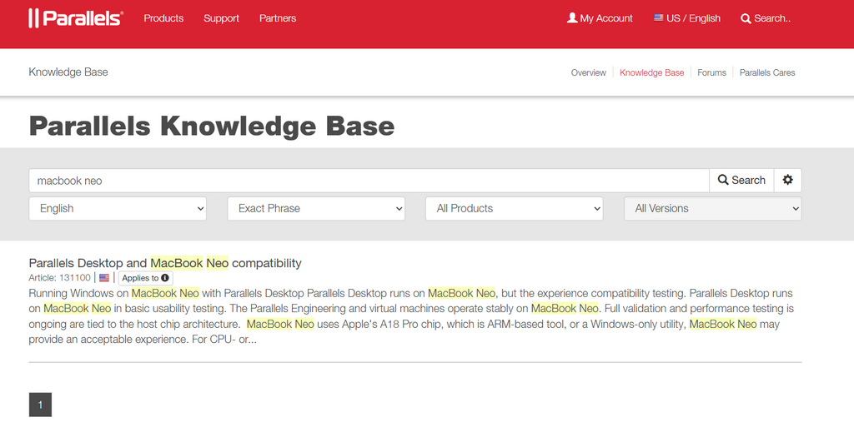
Task: Click the Search button beside the query field
Action: tap(741, 180)
